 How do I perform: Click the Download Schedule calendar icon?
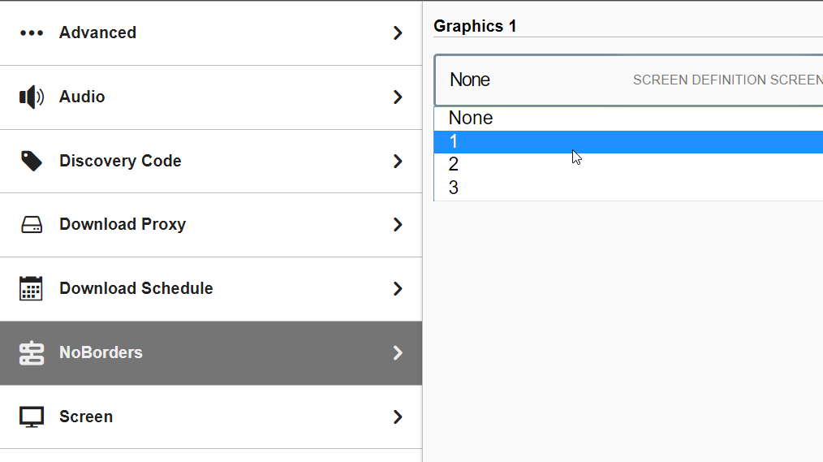(x=32, y=288)
